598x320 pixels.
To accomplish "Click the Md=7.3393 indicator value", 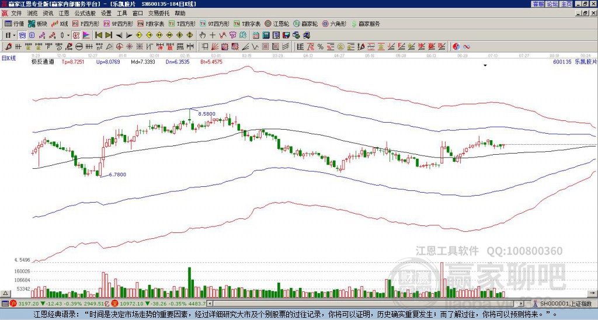I will 143,61.
